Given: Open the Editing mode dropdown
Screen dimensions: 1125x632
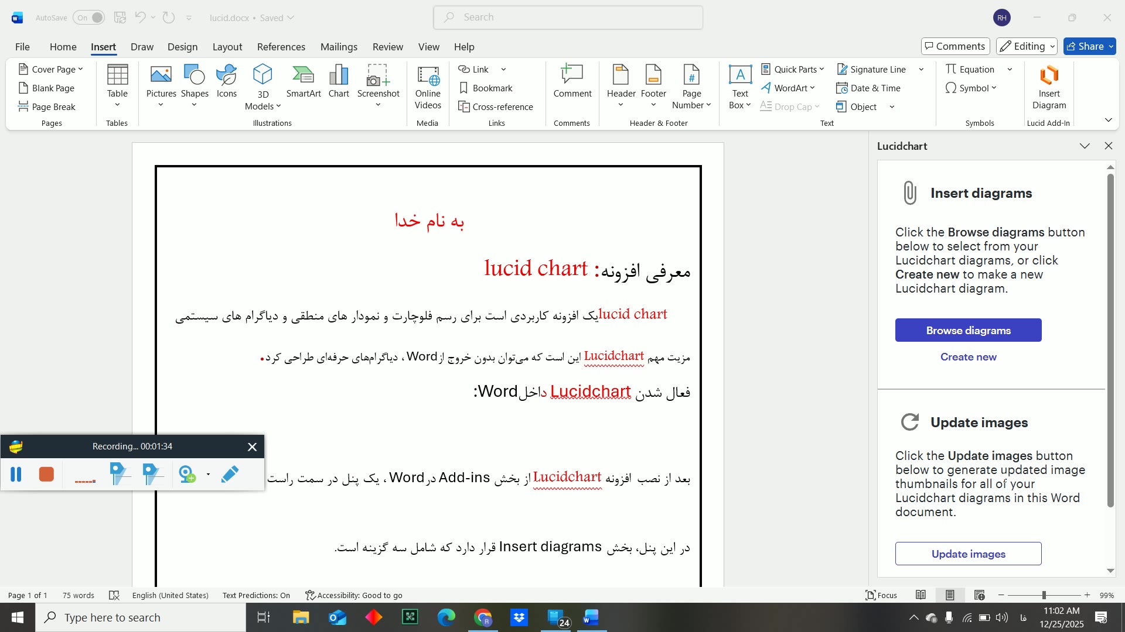Looking at the screenshot, I should (x=1027, y=46).
